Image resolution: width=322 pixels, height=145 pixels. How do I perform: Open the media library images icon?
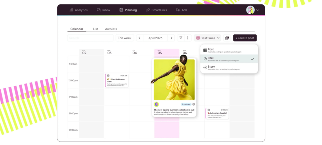tap(227, 38)
